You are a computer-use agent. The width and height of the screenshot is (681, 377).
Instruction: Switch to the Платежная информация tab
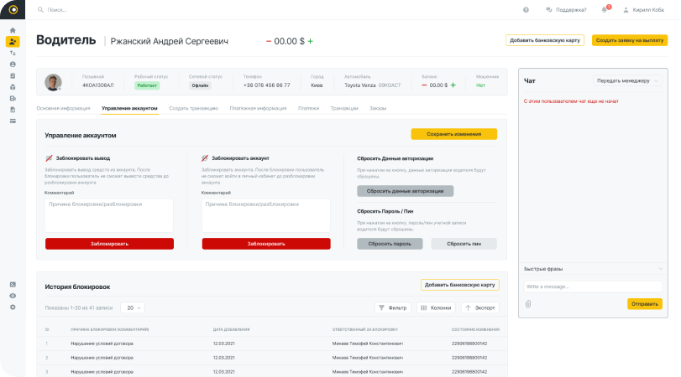tap(258, 108)
